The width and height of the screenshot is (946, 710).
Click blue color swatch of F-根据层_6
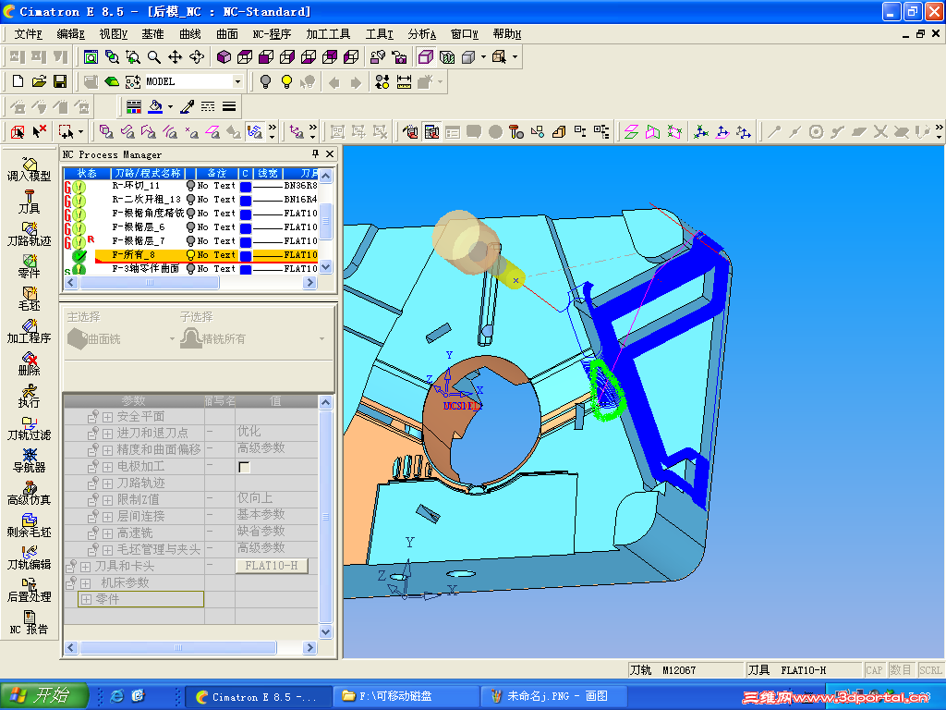(246, 227)
